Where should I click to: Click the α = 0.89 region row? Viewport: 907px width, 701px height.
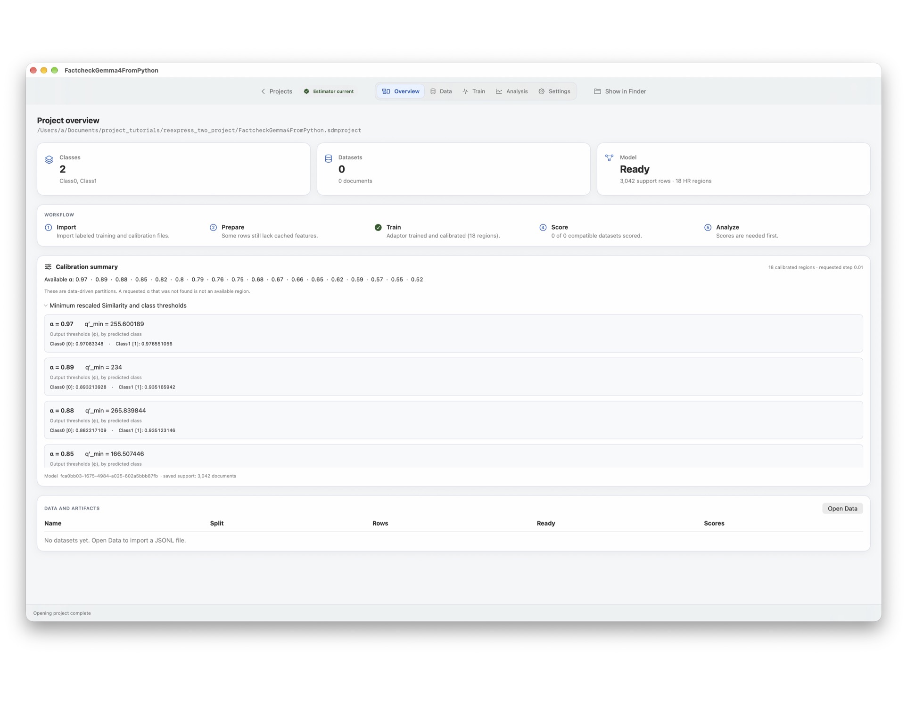(x=453, y=377)
